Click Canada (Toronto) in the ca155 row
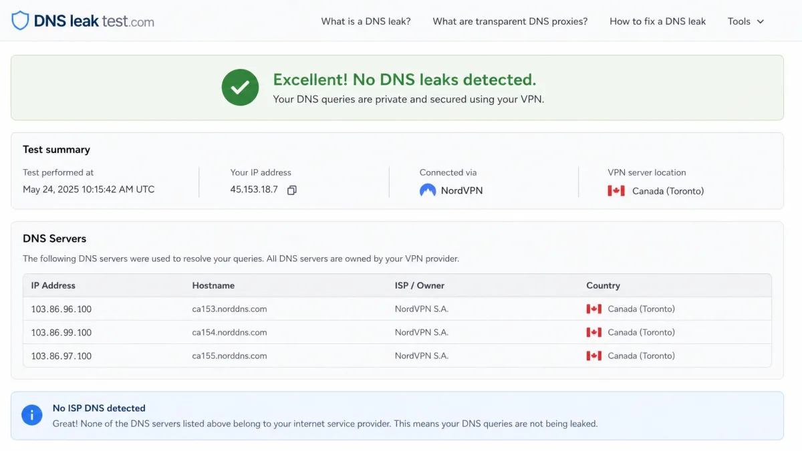 point(642,356)
